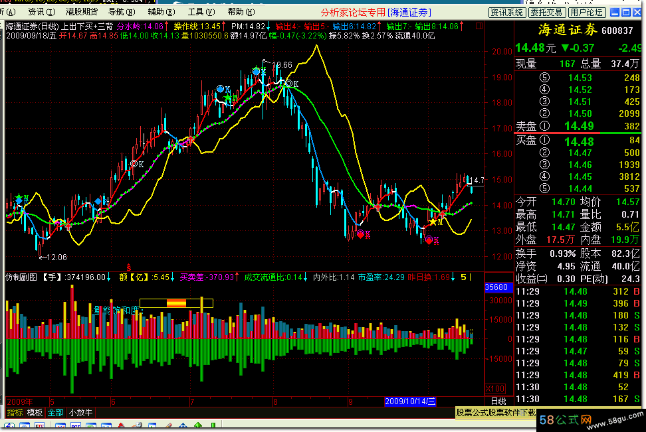Click the 卖盘① 14.49 ask row
This screenshot has height=432, width=646.
tap(578, 126)
